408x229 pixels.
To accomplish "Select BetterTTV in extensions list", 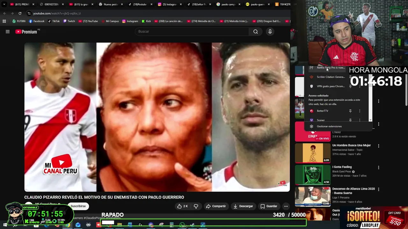I will (x=327, y=111).
